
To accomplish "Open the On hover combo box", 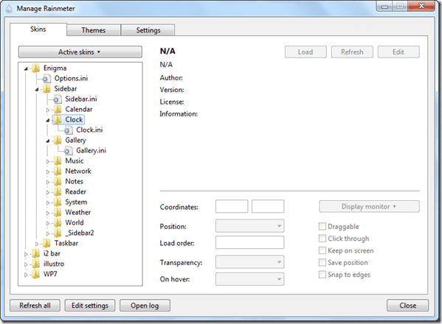I will coord(249,279).
